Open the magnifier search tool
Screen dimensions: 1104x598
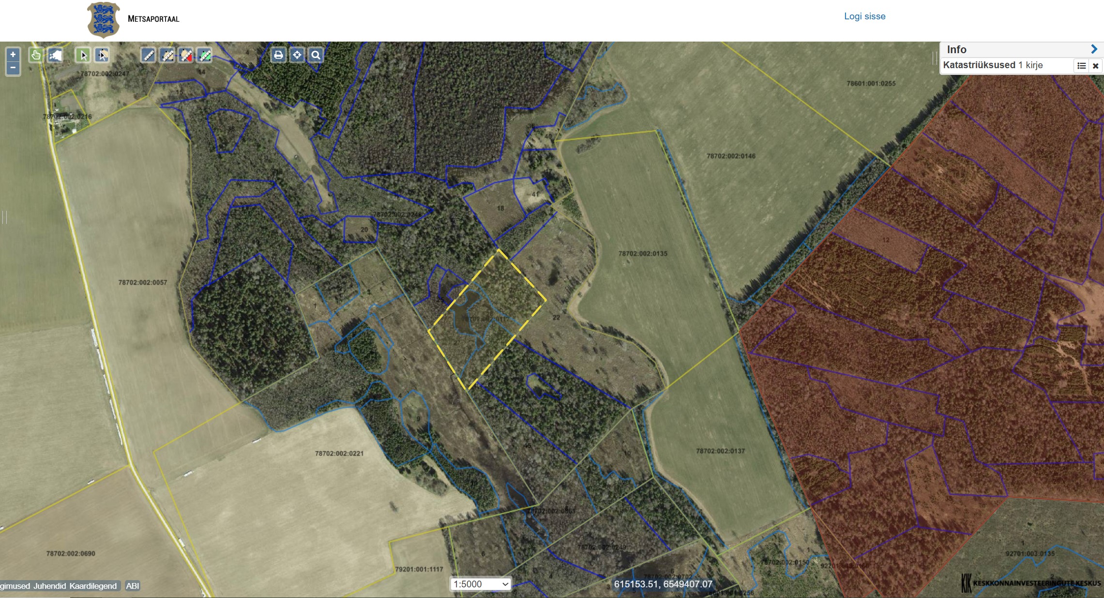coord(316,55)
